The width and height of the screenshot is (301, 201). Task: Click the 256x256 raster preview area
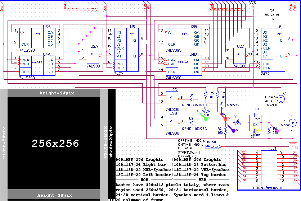pyautogui.click(x=55, y=144)
